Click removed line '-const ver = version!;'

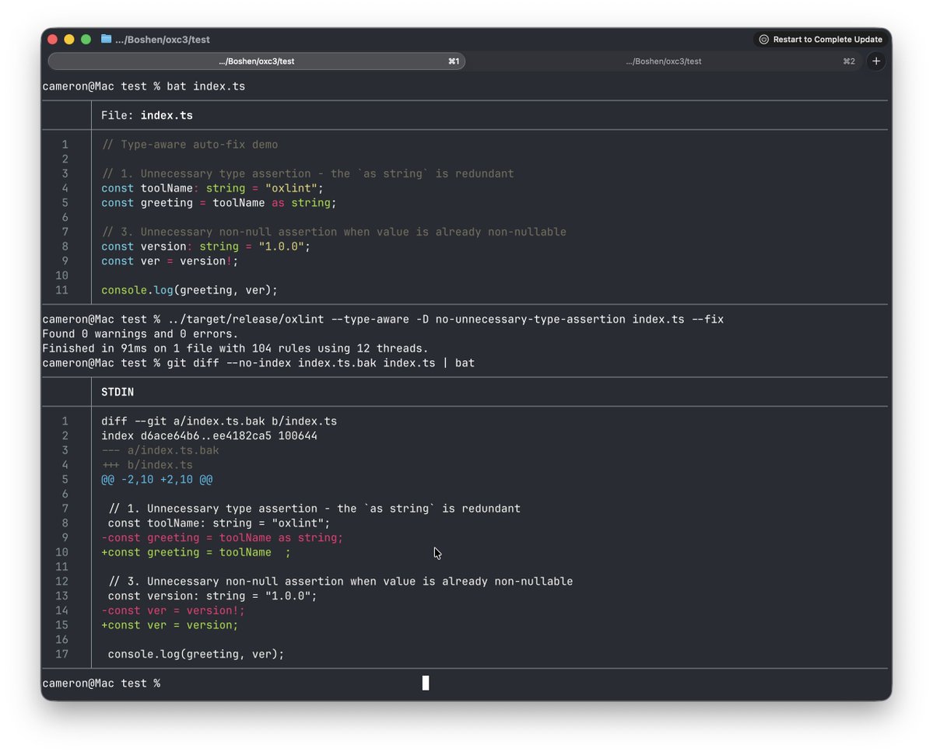click(x=173, y=610)
